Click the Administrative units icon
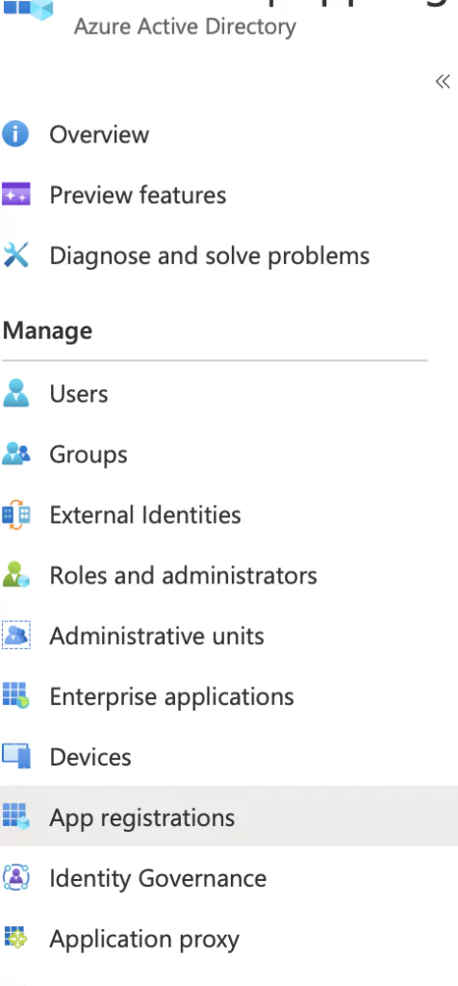The image size is (458, 986). tap(15, 636)
